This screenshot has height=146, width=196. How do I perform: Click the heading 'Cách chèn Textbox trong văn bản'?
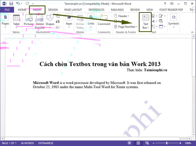(85, 64)
